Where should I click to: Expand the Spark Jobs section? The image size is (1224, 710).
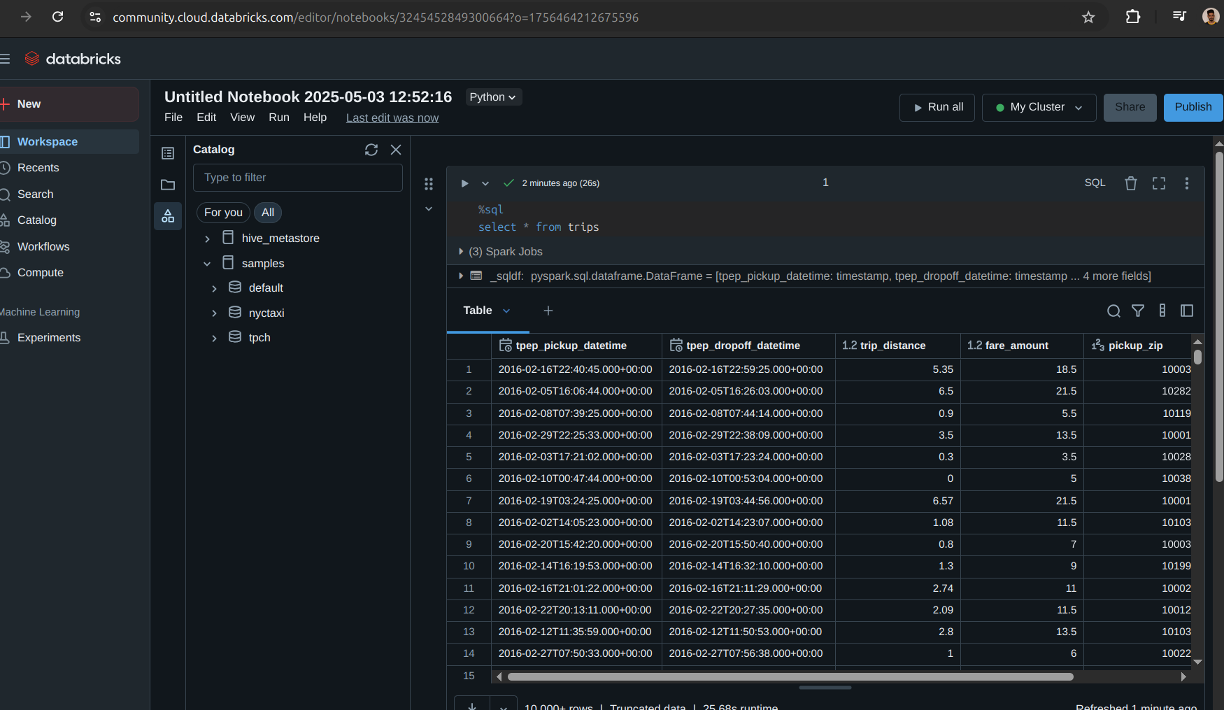click(461, 251)
